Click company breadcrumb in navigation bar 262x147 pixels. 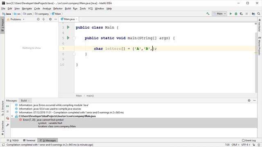click(42, 14)
